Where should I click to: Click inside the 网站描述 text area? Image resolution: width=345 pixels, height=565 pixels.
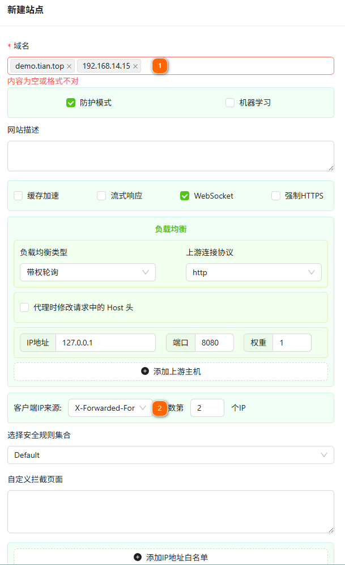click(x=170, y=156)
